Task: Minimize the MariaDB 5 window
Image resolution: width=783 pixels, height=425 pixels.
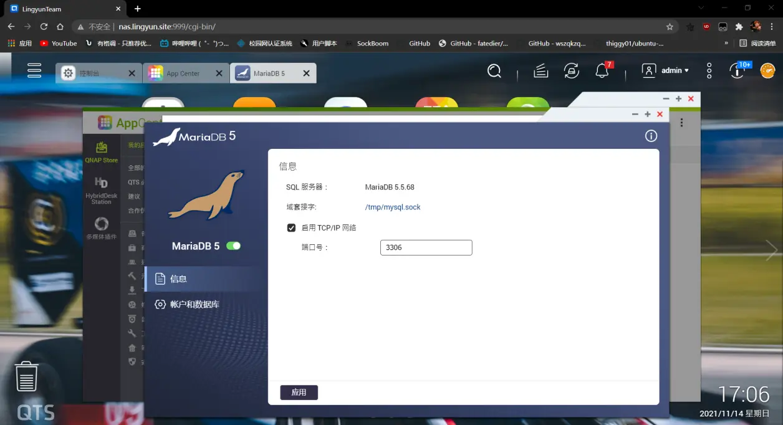Action: tap(635, 115)
